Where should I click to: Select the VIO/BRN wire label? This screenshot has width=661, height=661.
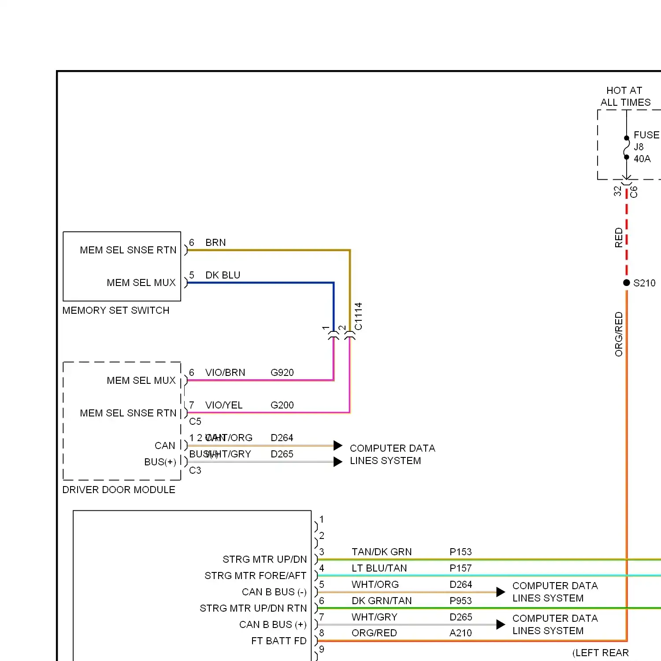click(225, 372)
